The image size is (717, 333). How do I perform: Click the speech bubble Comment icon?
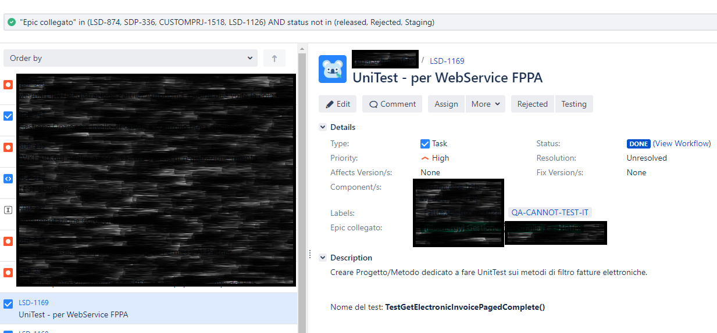pos(373,104)
